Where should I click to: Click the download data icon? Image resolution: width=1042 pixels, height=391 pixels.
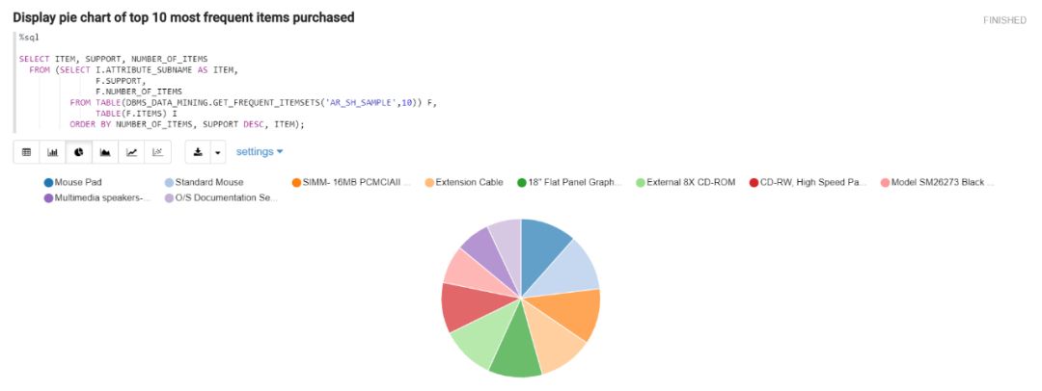(198, 152)
